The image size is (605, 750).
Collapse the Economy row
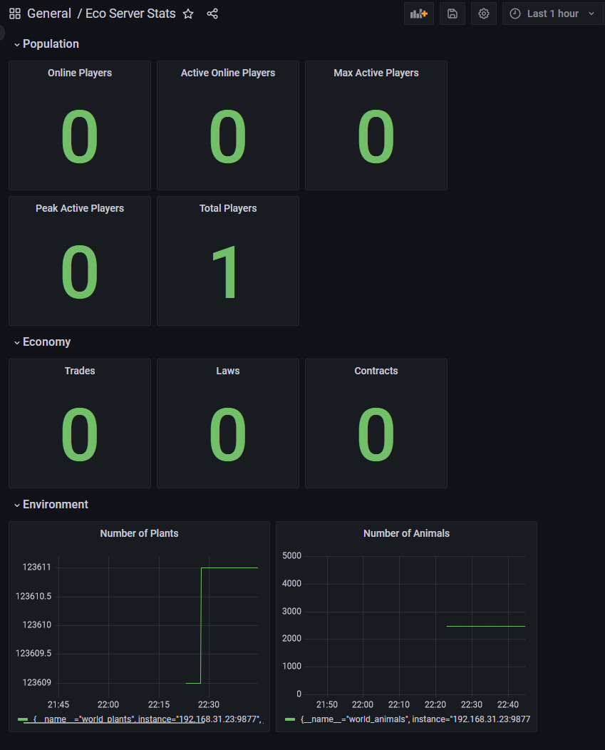click(x=42, y=342)
